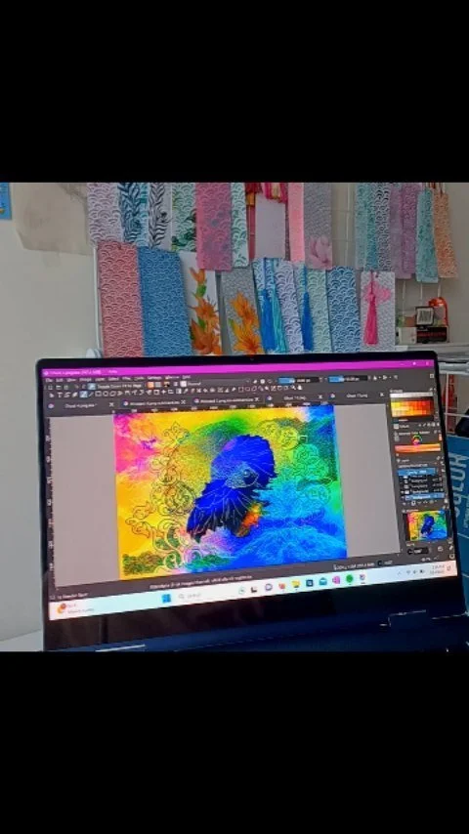Switch to the last document tab

point(359,396)
